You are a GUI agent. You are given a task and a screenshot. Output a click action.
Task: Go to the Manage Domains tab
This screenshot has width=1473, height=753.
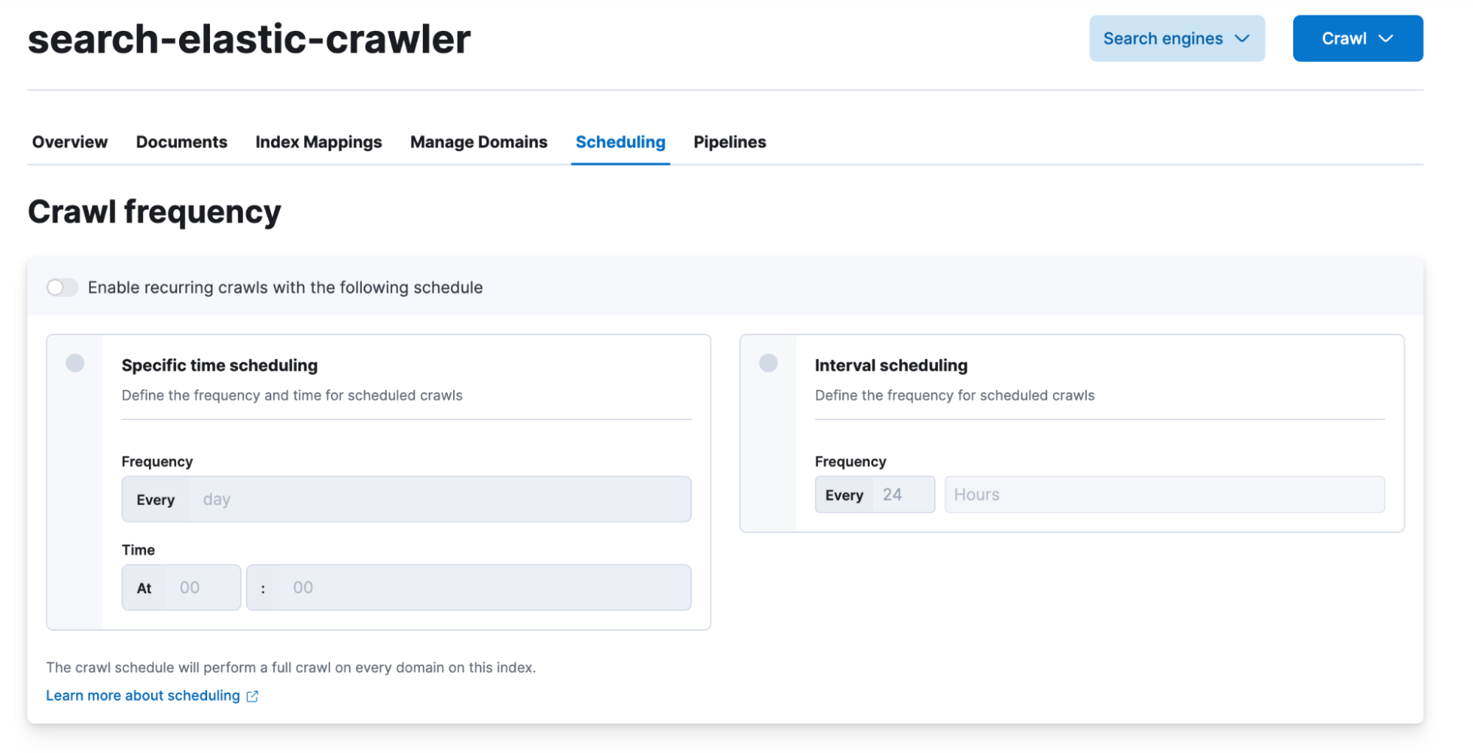[479, 141]
